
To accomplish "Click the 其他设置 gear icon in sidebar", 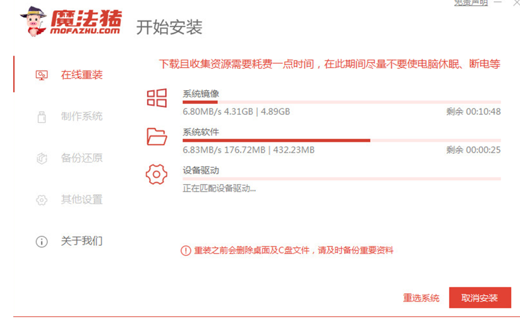I will tap(42, 200).
